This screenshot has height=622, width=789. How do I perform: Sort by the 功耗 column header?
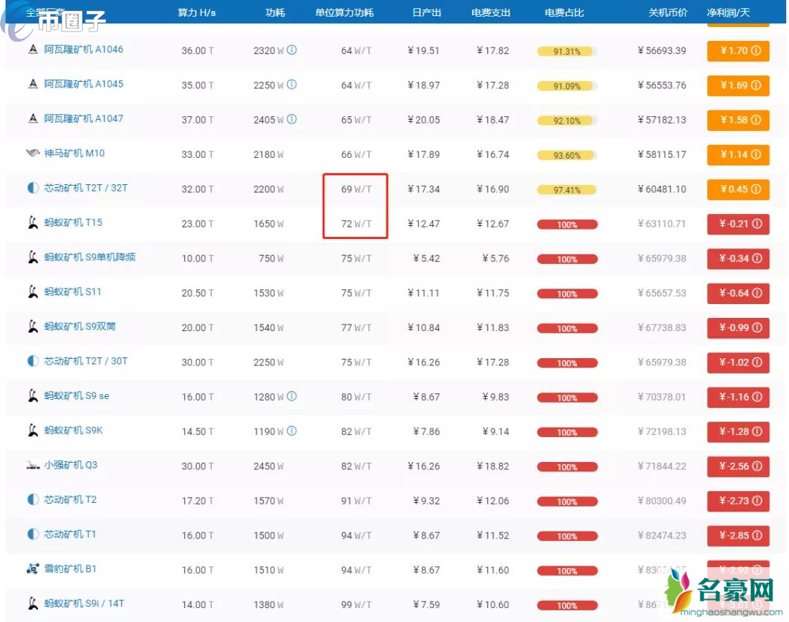(275, 12)
